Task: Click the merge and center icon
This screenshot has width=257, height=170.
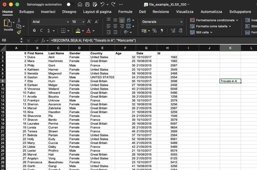Action: tap(128, 26)
